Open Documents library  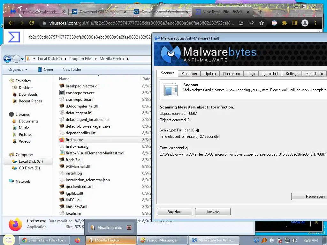point(28,121)
